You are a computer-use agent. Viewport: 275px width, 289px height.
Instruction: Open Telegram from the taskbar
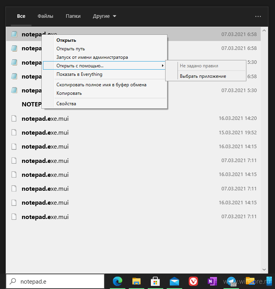[231, 281]
